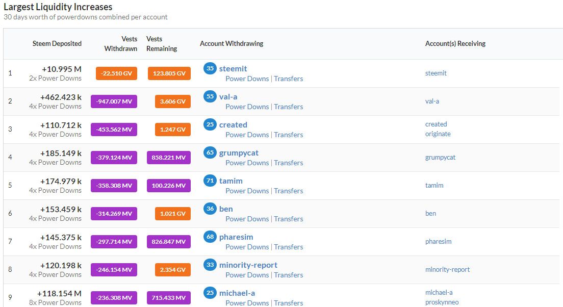Open the grumpycat account withdrawing link
This screenshot has height=307, width=563.
(x=239, y=153)
